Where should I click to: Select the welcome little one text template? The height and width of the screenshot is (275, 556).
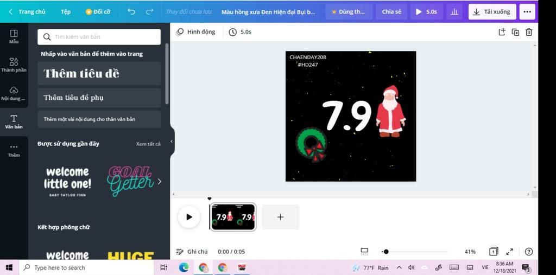pyautogui.click(x=67, y=182)
